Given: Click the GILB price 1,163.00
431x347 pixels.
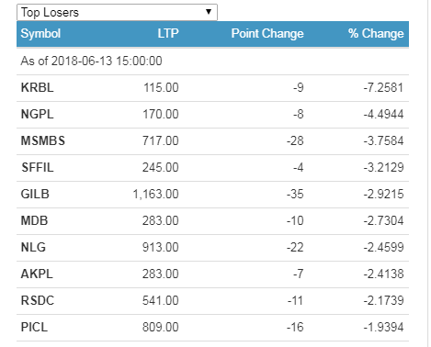Looking at the screenshot, I should coord(155,195).
